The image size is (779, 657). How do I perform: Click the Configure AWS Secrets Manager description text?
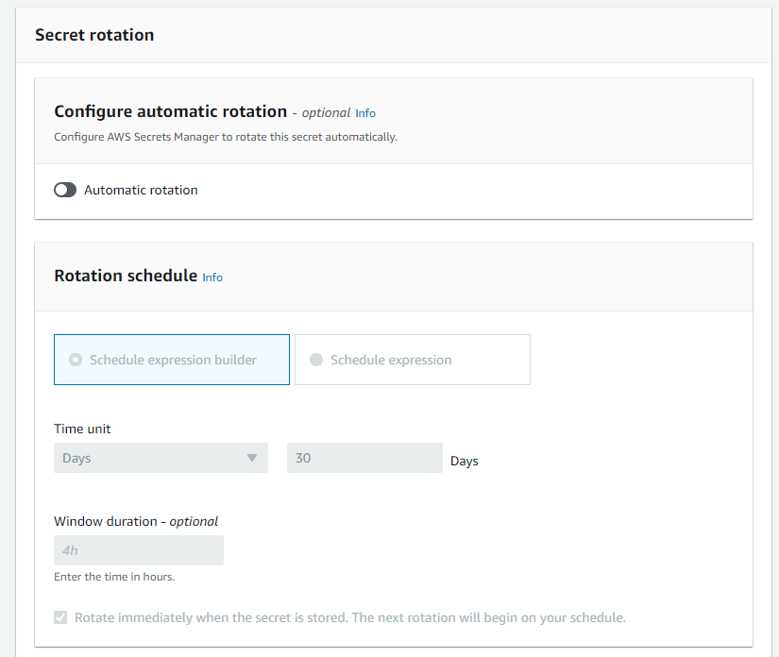pos(226,136)
